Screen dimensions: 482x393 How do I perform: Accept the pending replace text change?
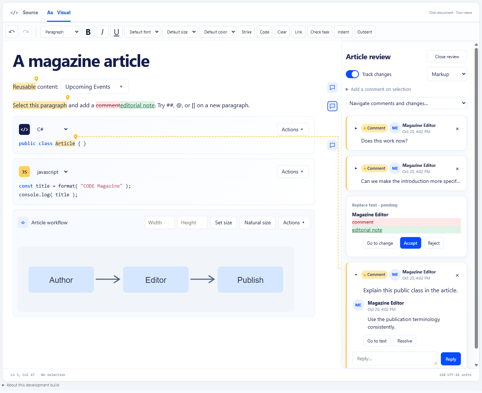coord(411,243)
